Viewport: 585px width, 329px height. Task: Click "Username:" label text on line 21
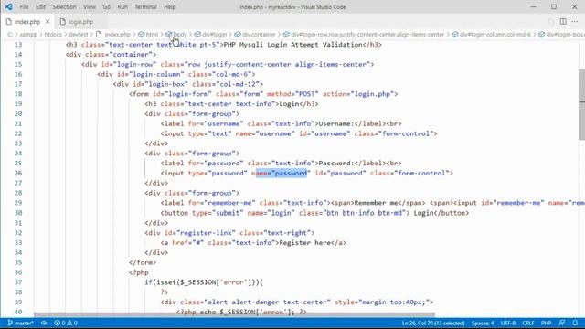336,123
